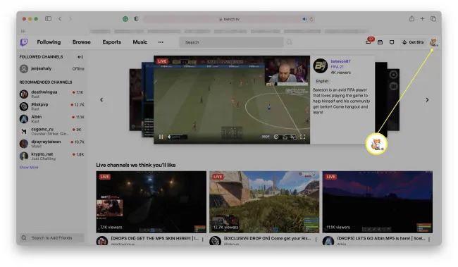Open recommended channel csgomc_ru
Image resolution: width=458 pixels, height=267 pixels.
(x=51, y=132)
